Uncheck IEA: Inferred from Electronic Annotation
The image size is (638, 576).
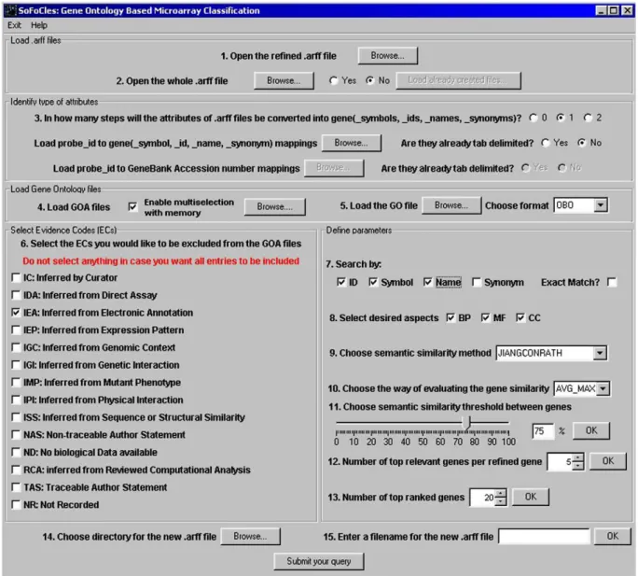pos(16,313)
